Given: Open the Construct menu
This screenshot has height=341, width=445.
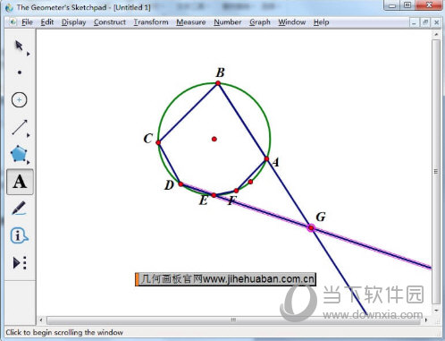Looking at the screenshot, I should pos(110,22).
